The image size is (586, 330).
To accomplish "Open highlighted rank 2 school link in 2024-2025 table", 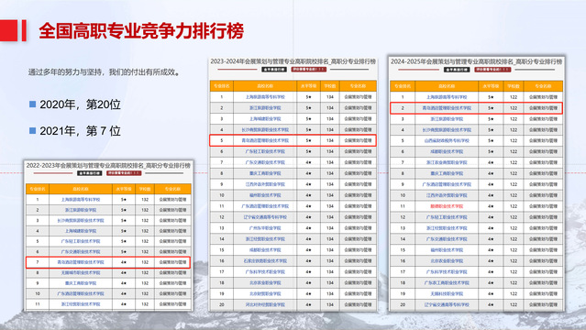I will (447, 108).
